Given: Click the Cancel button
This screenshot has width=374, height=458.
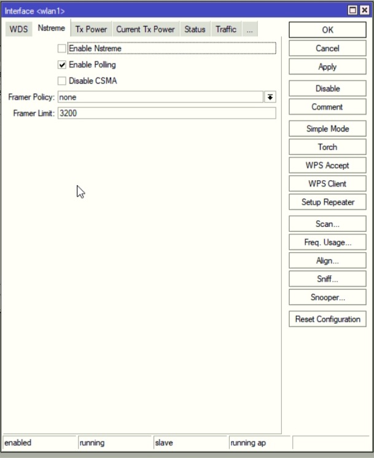Looking at the screenshot, I should click(x=327, y=48).
